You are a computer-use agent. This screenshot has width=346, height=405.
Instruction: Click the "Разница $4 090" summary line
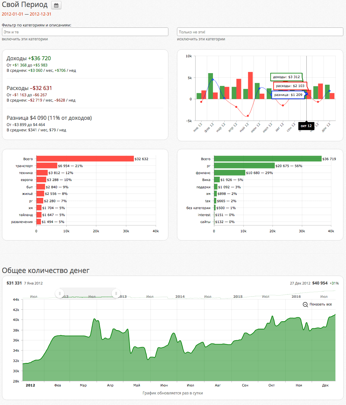click(49, 118)
